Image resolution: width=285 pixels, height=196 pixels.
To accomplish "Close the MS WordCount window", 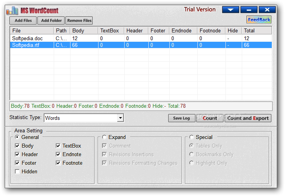I will tap(267, 10).
